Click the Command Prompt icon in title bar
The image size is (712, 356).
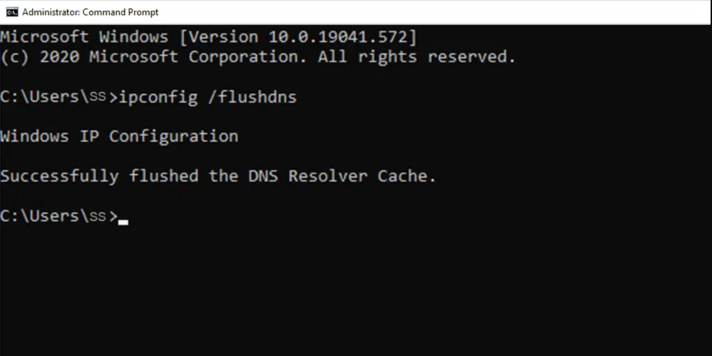[12, 12]
